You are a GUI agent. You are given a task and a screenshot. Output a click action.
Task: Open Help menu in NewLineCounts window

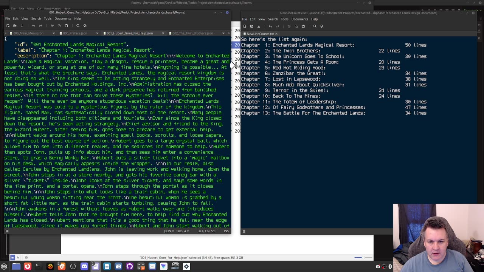click(x=314, y=19)
